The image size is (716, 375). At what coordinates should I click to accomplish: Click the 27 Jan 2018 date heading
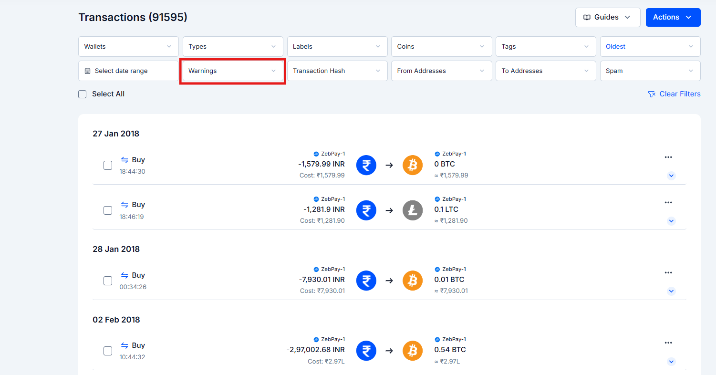116,134
